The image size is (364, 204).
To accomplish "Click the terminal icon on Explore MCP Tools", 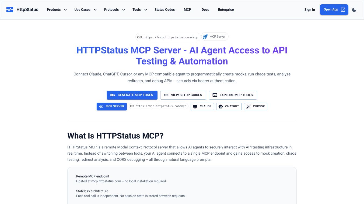I will pyautogui.click(x=215, y=95).
